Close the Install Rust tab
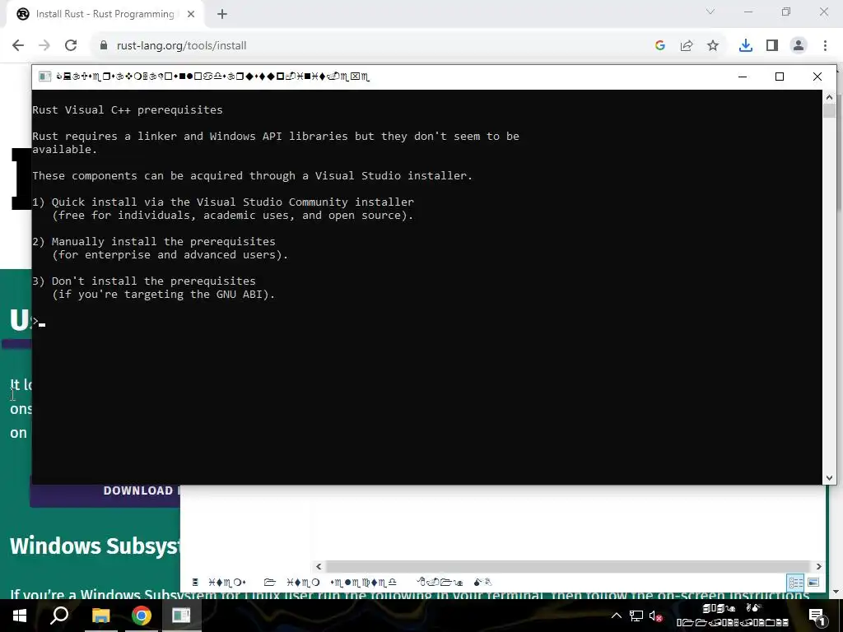 click(x=191, y=14)
